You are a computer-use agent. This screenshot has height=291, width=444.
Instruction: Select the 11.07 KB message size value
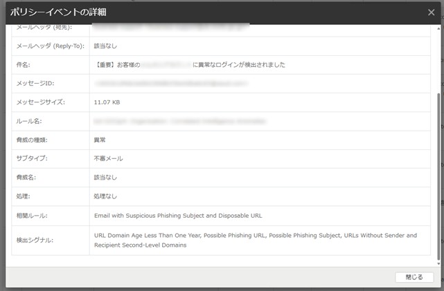(107, 102)
